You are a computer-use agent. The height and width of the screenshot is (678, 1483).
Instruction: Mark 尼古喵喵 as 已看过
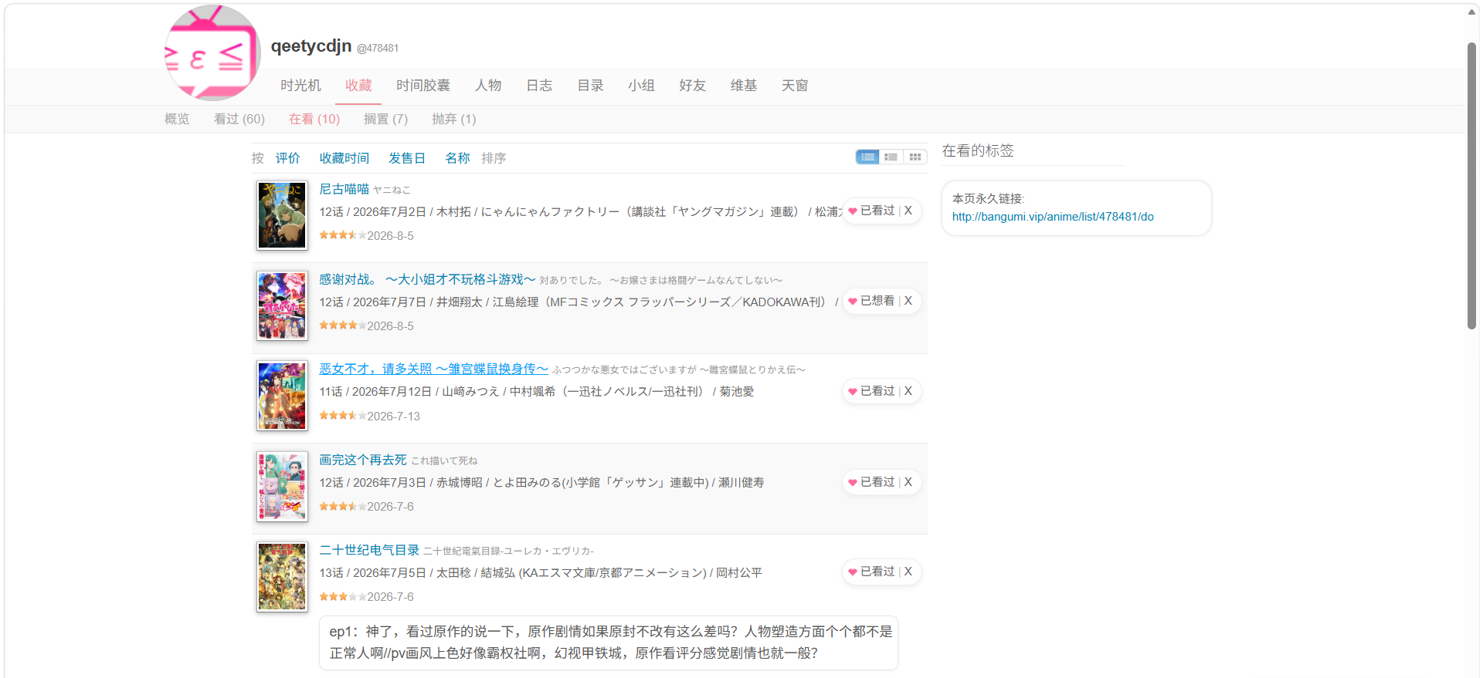tap(877, 211)
